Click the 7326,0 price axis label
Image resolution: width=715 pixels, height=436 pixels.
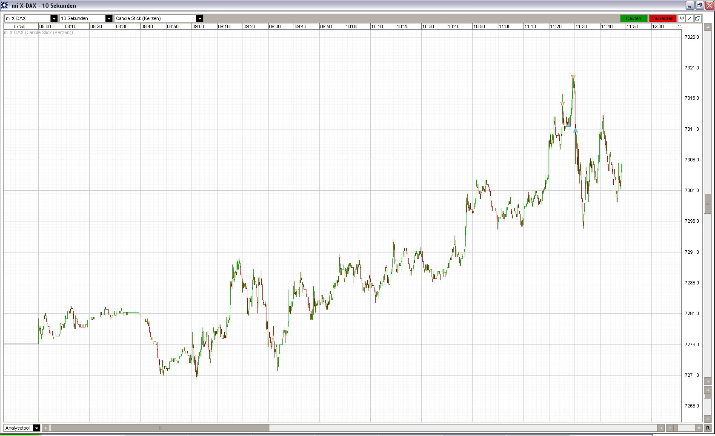[x=692, y=37]
